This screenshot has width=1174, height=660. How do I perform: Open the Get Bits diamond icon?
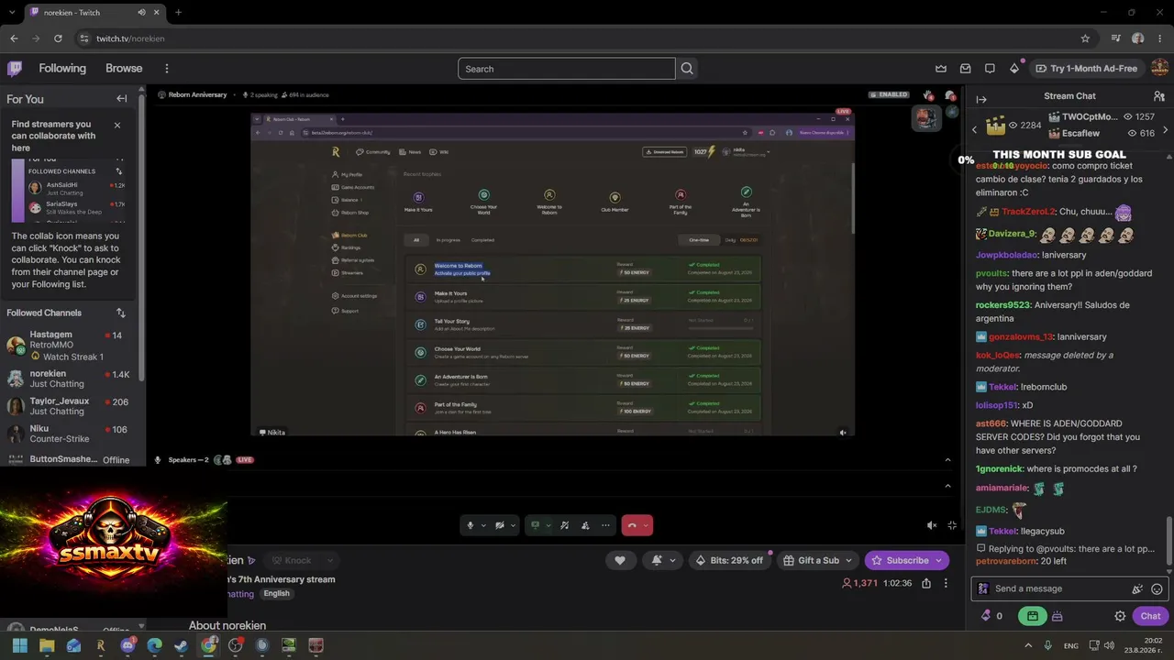tap(1014, 69)
